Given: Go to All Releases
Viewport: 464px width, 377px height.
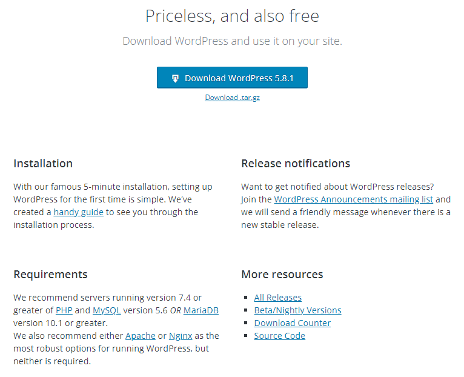Looking at the screenshot, I should 277,298.
